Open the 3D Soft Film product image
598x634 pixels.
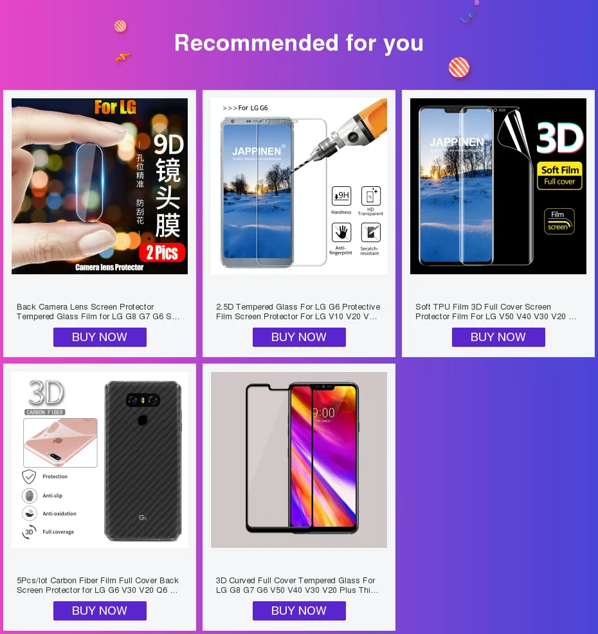point(498,186)
